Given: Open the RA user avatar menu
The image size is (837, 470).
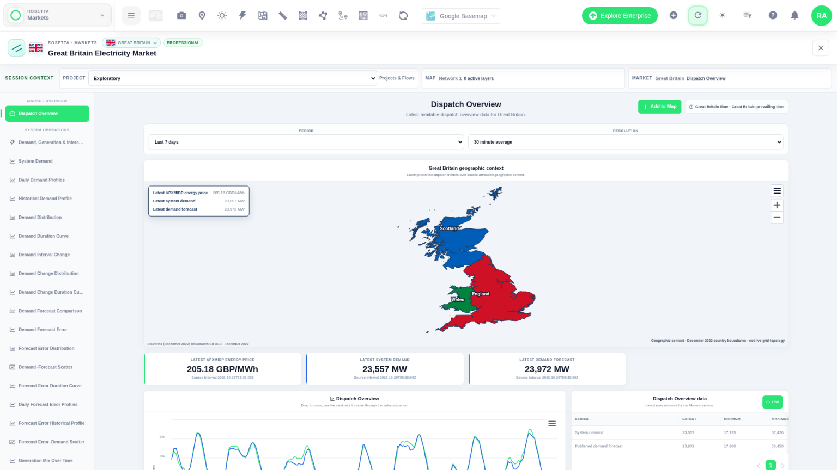Looking at the screenshot, I should coord(821,16).
